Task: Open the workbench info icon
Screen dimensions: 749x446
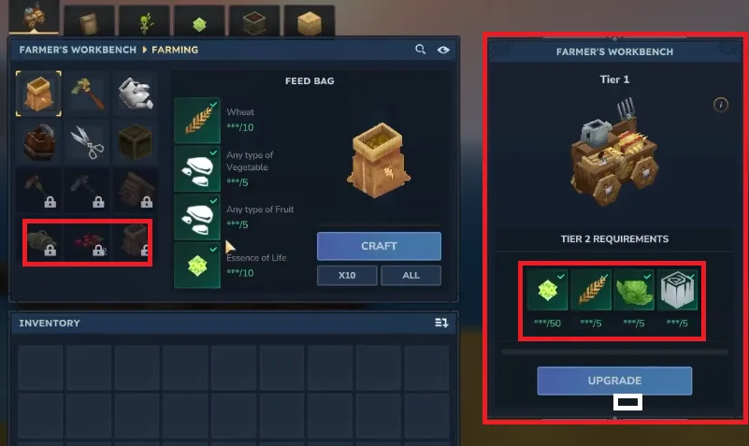Action: point(720,105)
